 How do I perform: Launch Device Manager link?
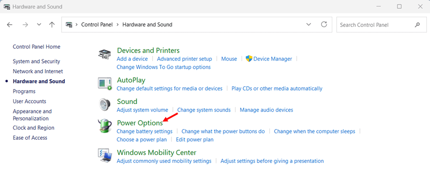[272, 58]
